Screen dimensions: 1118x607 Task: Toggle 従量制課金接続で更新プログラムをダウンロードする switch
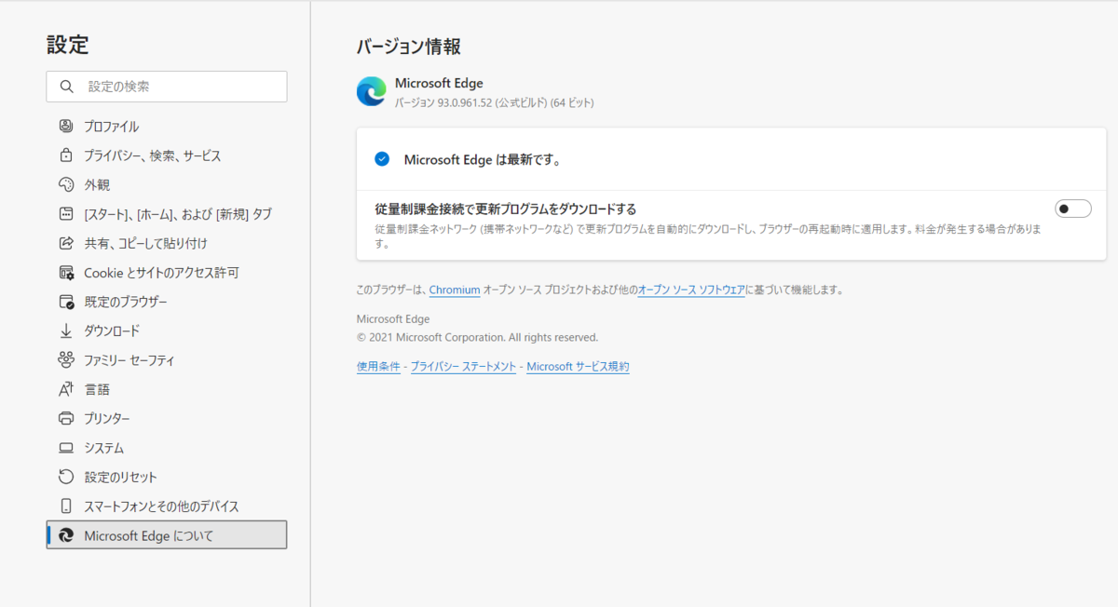tap(1073, 209)
